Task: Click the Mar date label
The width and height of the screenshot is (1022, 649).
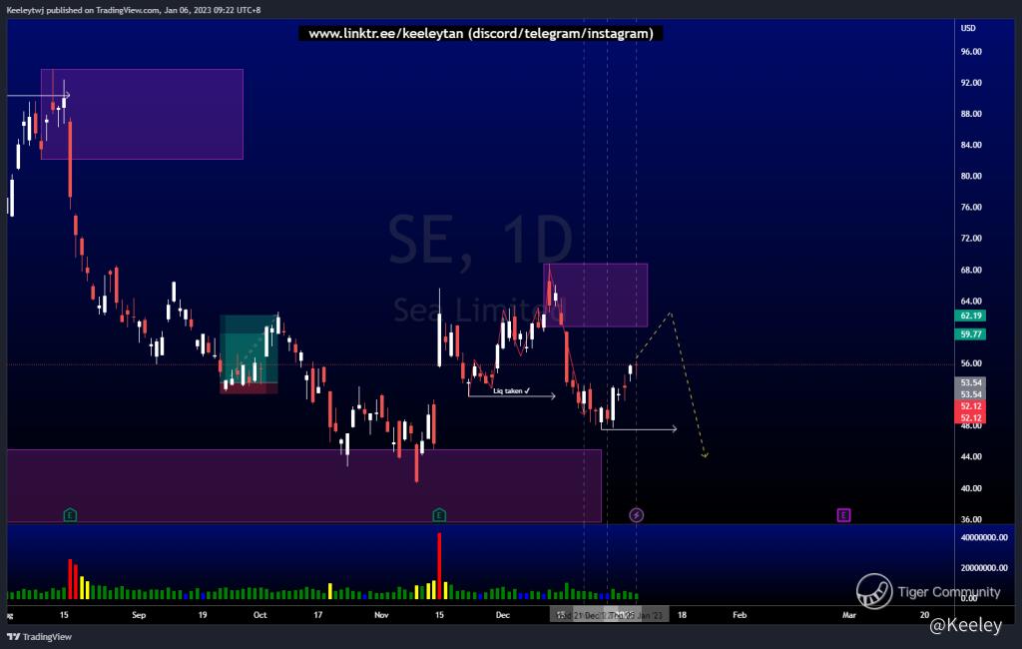Action: [848, 615]
